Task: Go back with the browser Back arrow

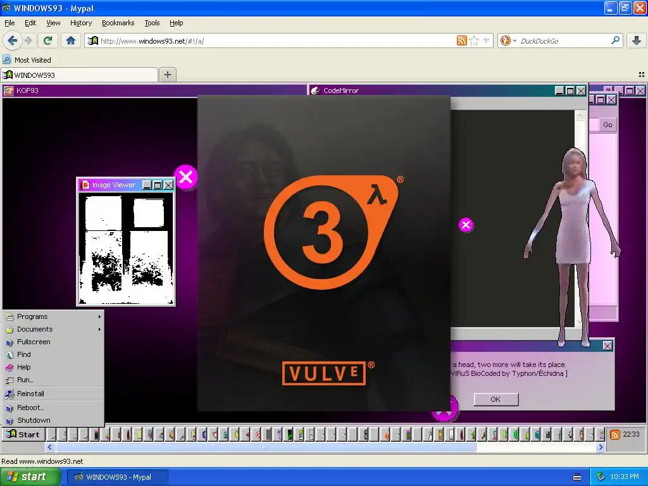Action: point(12,40)
